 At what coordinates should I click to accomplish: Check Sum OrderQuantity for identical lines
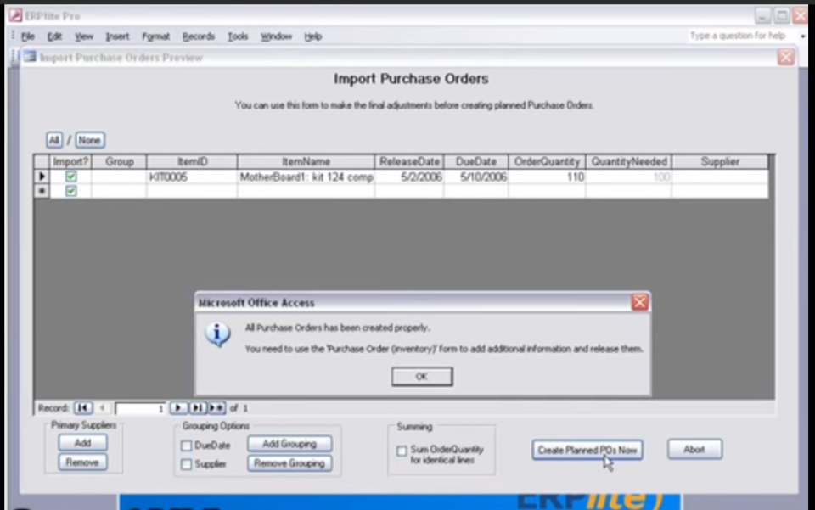click(402, 451)
